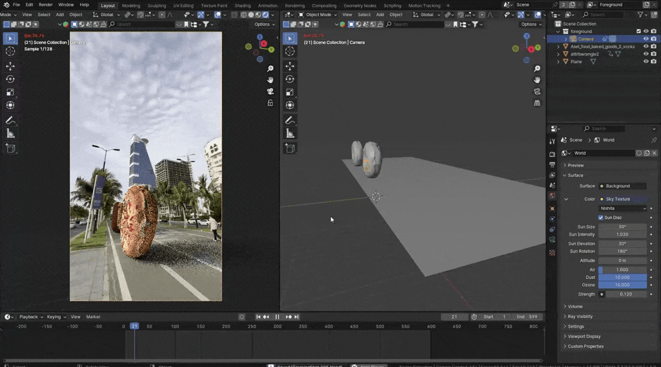Open the Nishita sky type dropdown

coord(622,208)
